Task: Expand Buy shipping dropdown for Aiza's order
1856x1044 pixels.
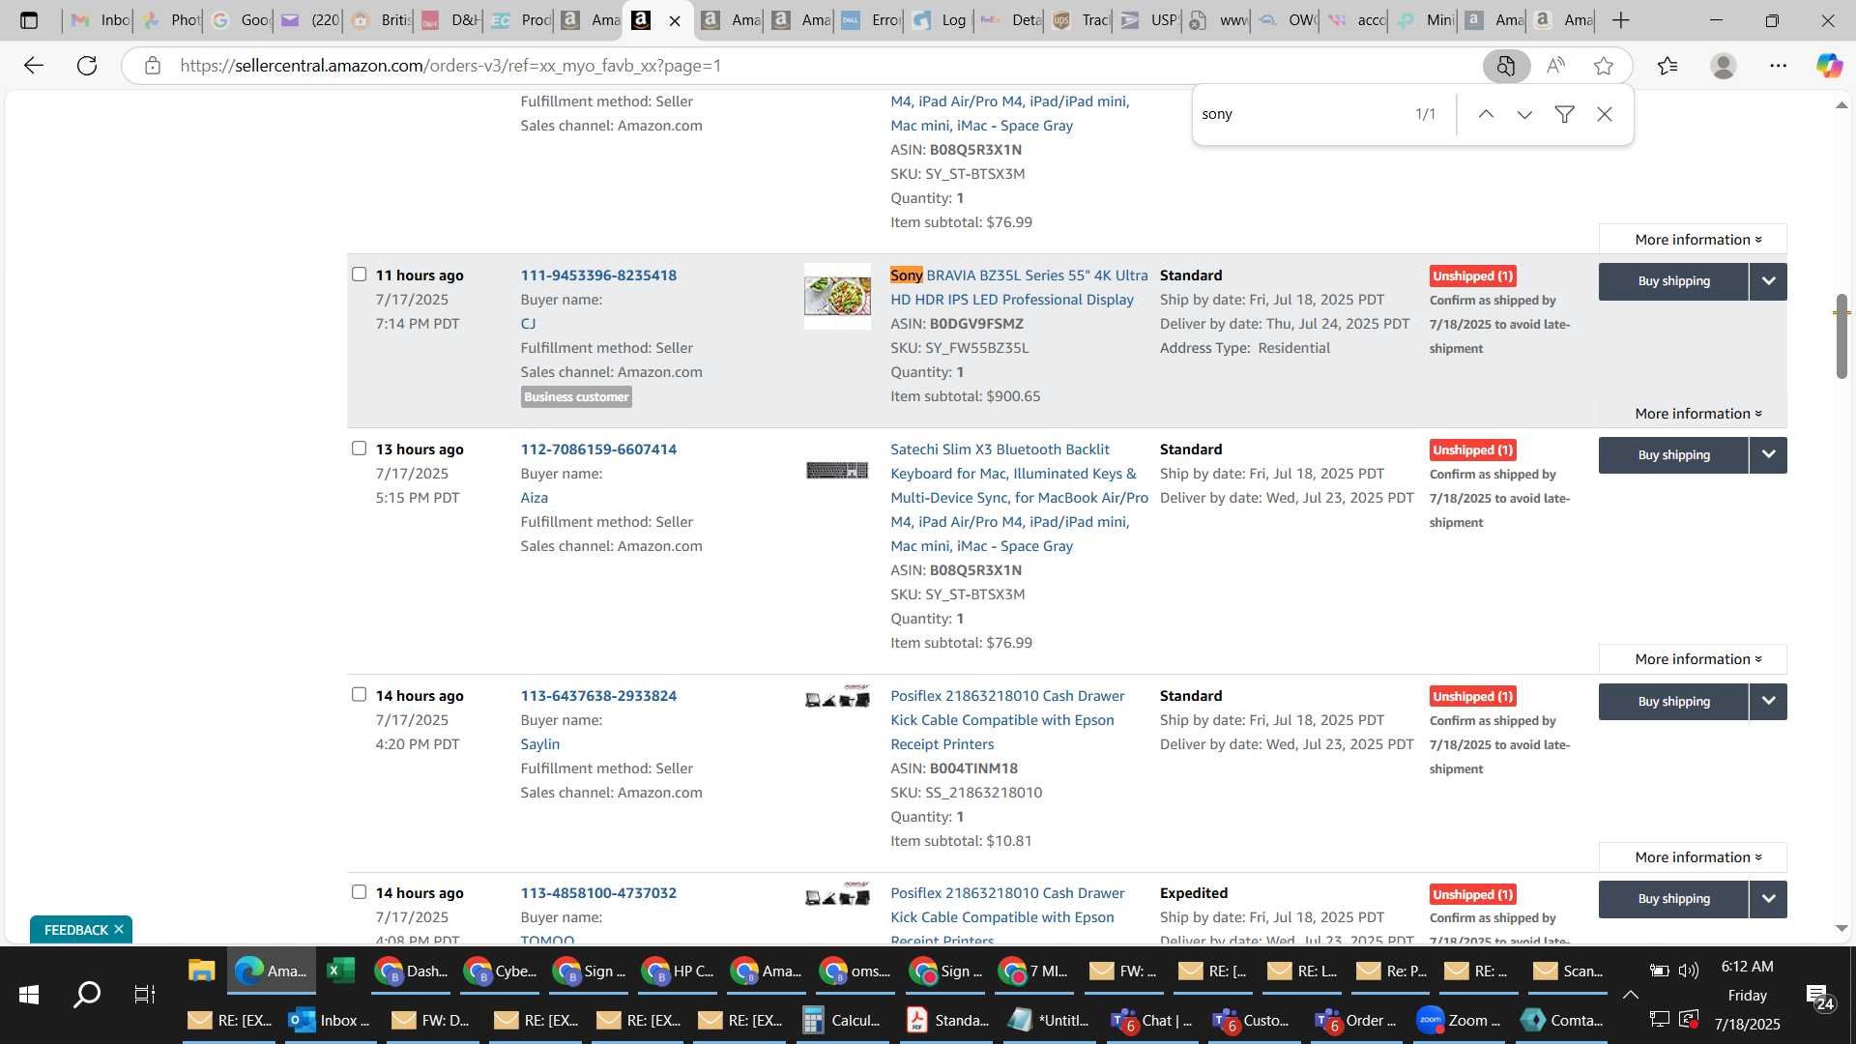Action: 1768,455
